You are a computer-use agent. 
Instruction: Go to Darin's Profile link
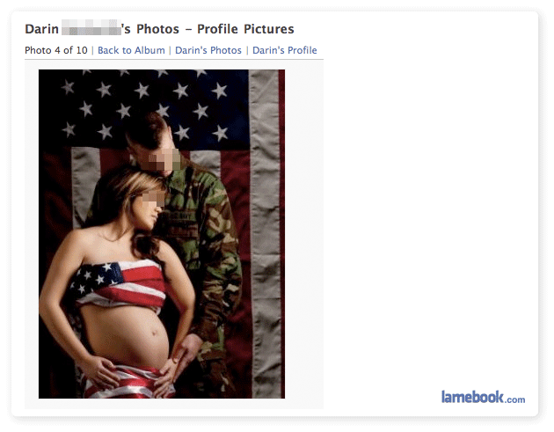tap(284, 50)
